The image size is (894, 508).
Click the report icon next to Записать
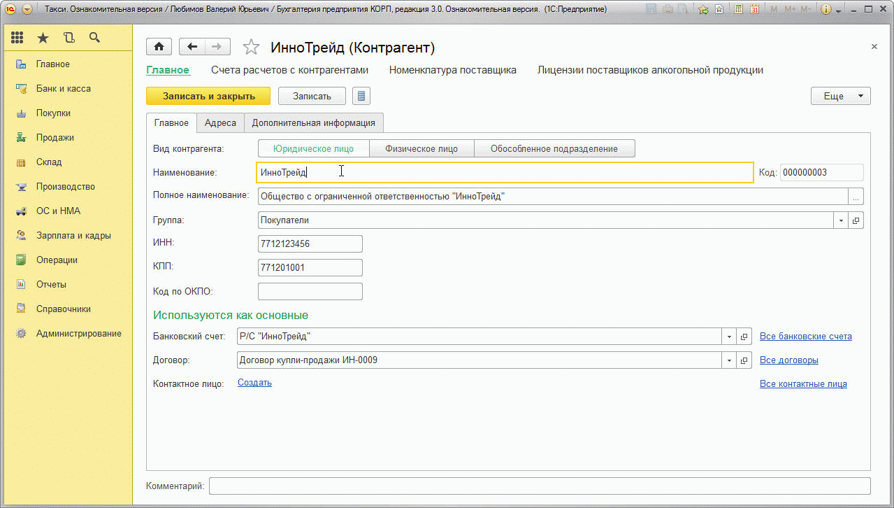click(361, 96)
